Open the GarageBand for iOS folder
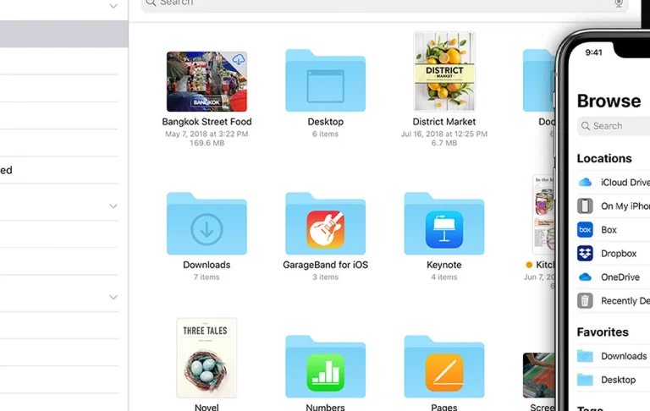The height and width of the screenshot is (411, 650). 325,224
